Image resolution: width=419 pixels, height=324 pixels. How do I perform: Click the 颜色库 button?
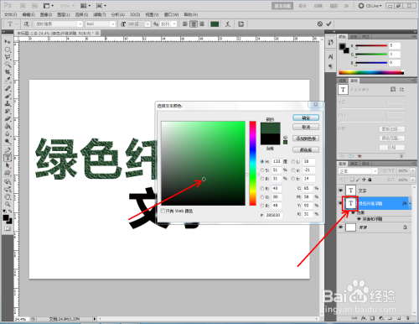coord(306,149)
